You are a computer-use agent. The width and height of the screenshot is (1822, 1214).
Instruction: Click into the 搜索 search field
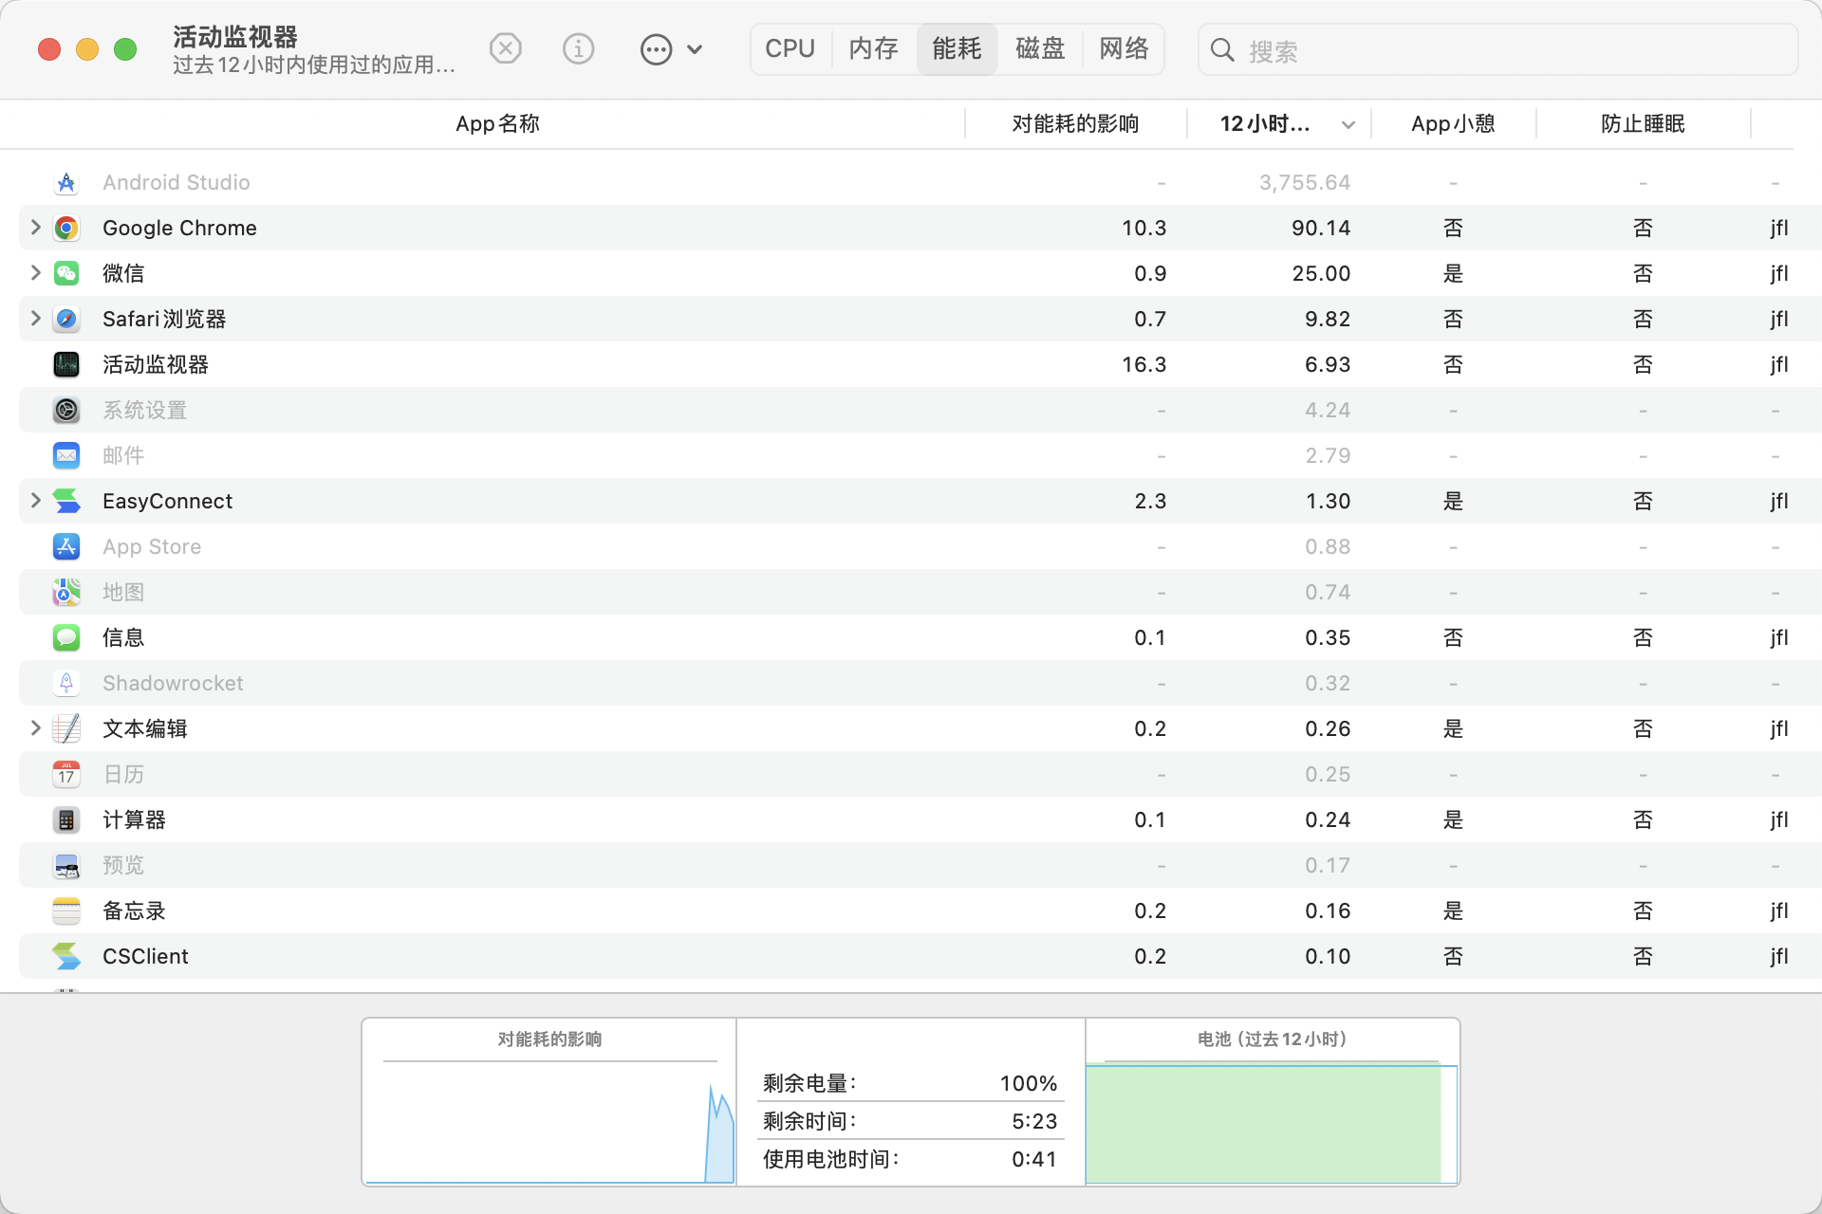point(1509,50)
